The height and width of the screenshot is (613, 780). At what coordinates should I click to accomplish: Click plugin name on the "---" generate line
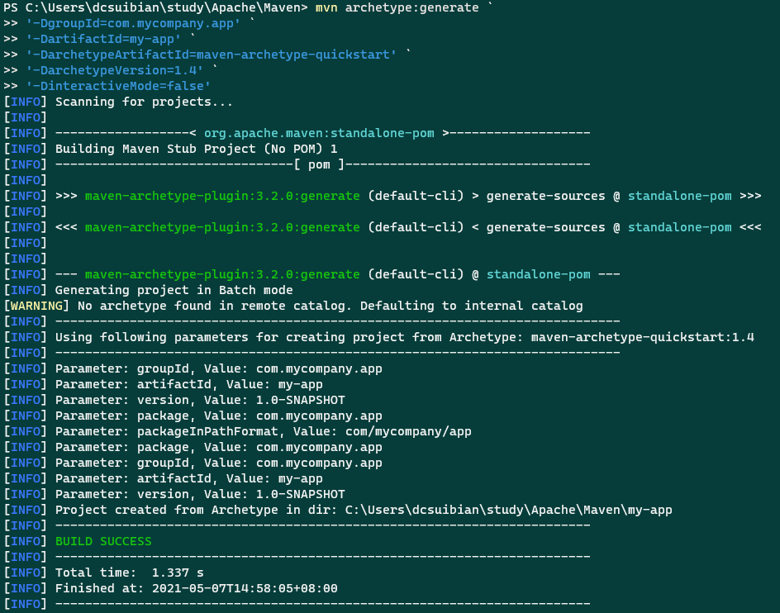[x=222, y=274]
